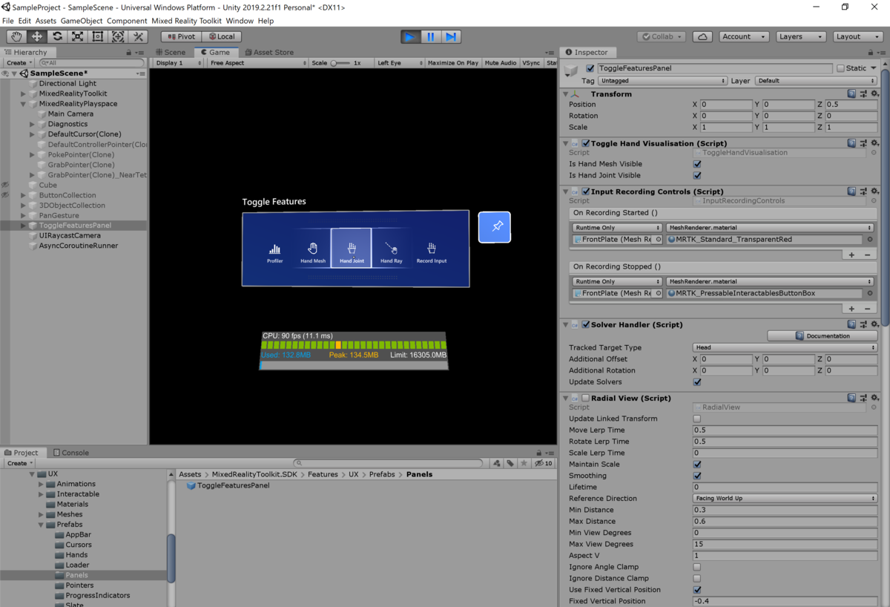Select the Scale tool in toolbar

pyautogui.click(x=77, y=36)
